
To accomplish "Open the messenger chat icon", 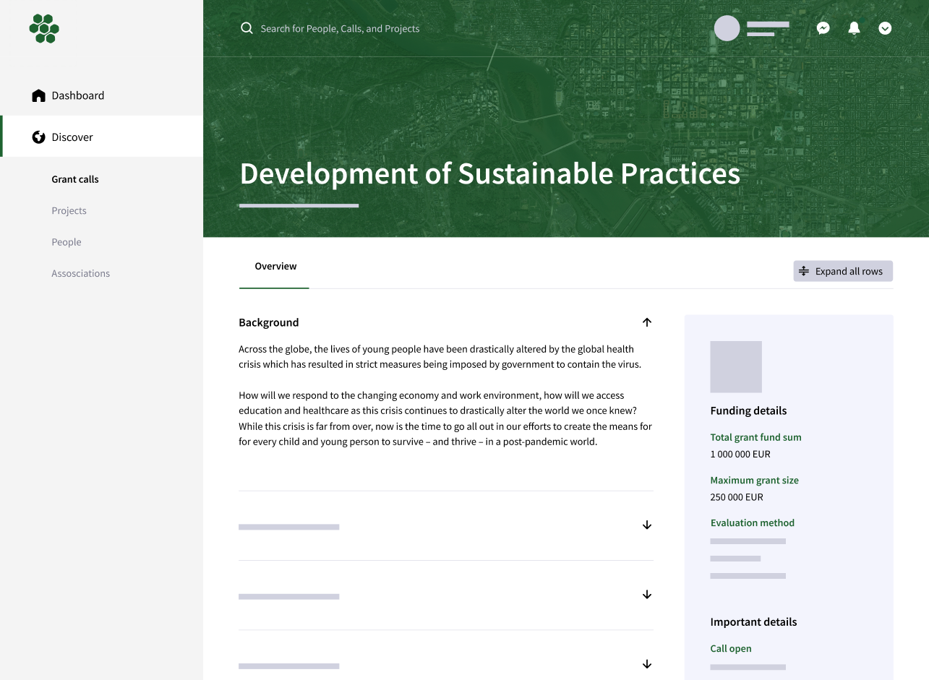I will pos(823,28).
